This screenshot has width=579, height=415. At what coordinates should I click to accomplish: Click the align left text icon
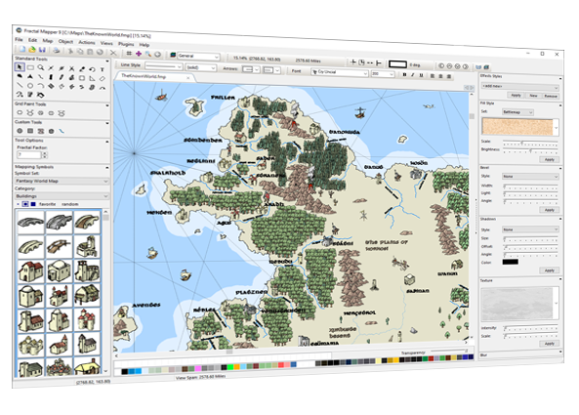(432, 76)
